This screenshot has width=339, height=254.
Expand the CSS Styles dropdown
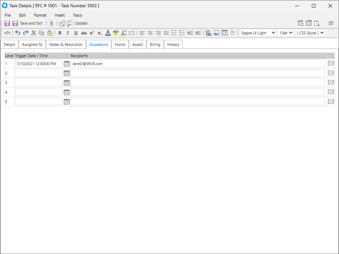tap(310, 33)
